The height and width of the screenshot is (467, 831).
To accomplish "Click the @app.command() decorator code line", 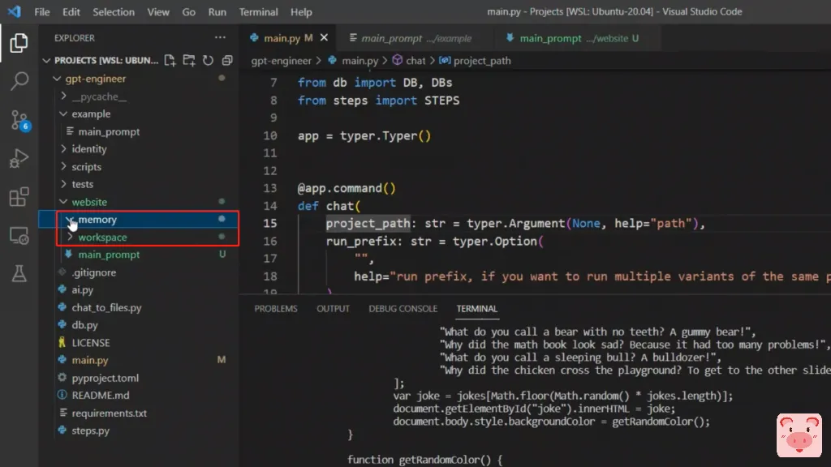I will pos(347,188).
